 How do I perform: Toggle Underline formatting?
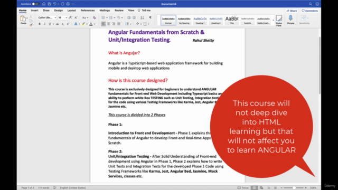click(x=50, y=24)
